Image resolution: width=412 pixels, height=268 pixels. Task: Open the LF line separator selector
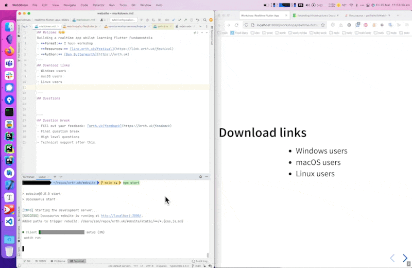tap(142, 266)
